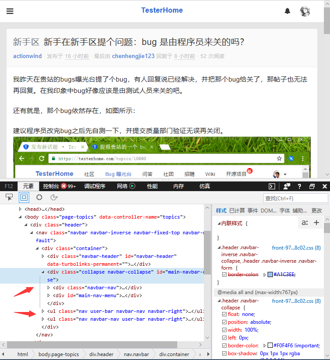Open 内存 tab
330x360 pixels.
click(179, 186)
